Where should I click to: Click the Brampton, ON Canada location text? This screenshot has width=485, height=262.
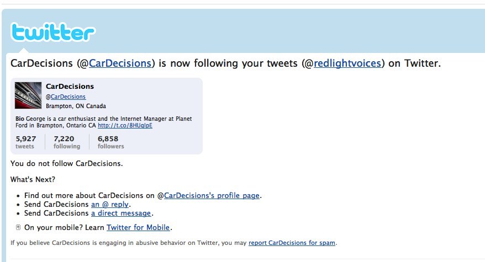76,106
